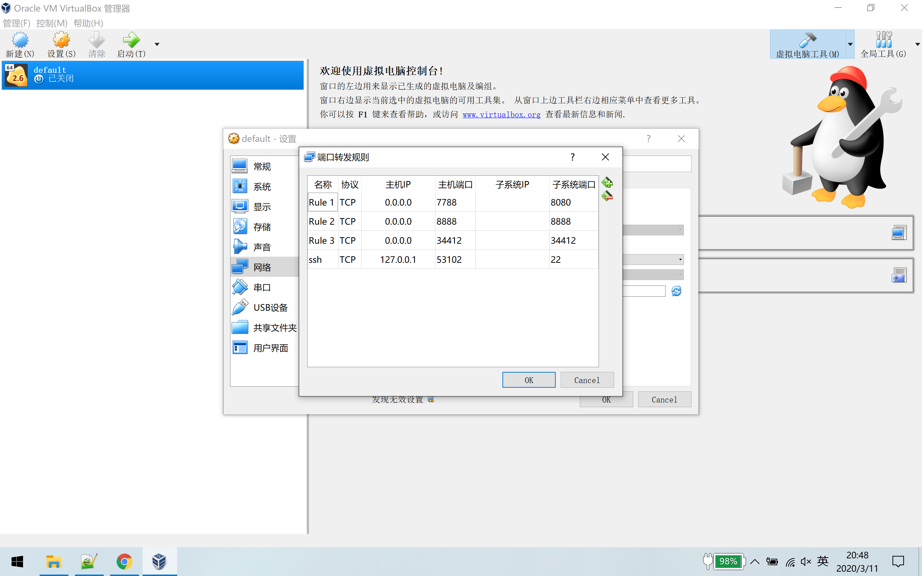Open the 管理(F) menu
This screenshot has height=576, width=922.
16,23
